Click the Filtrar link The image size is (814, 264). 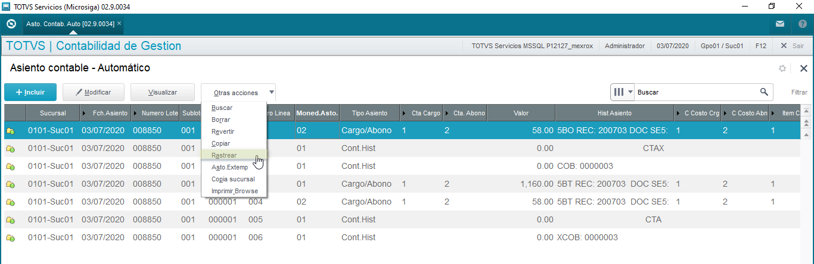(x=799, y=92)
